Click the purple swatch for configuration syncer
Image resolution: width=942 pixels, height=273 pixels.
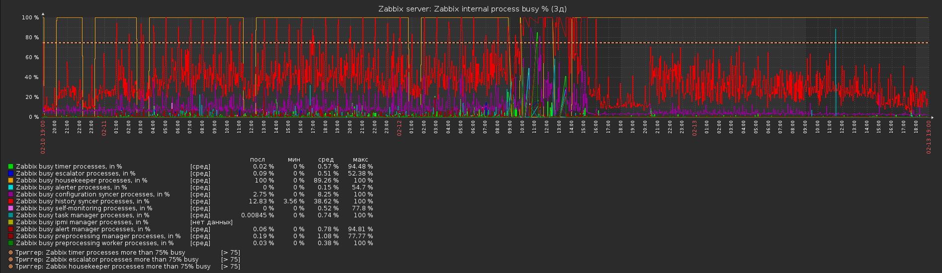10,194
